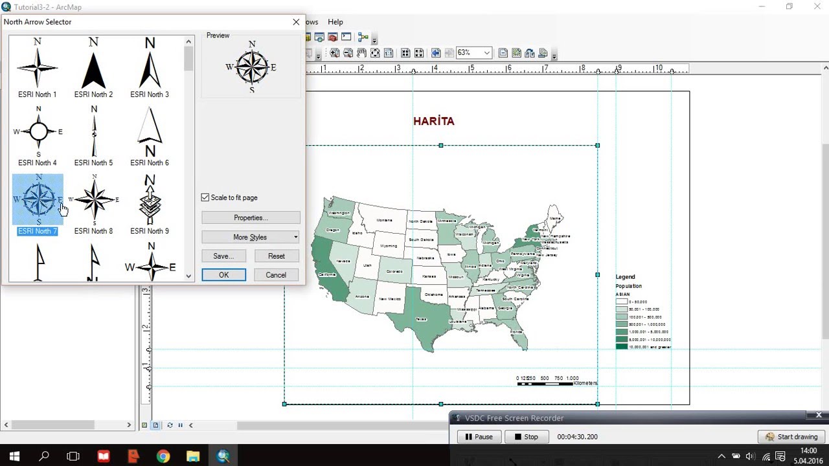The height and width of the screenshot is (466, 829).
Task: Select ESRI North 4 compass symbol
Action: pos(37,137)
